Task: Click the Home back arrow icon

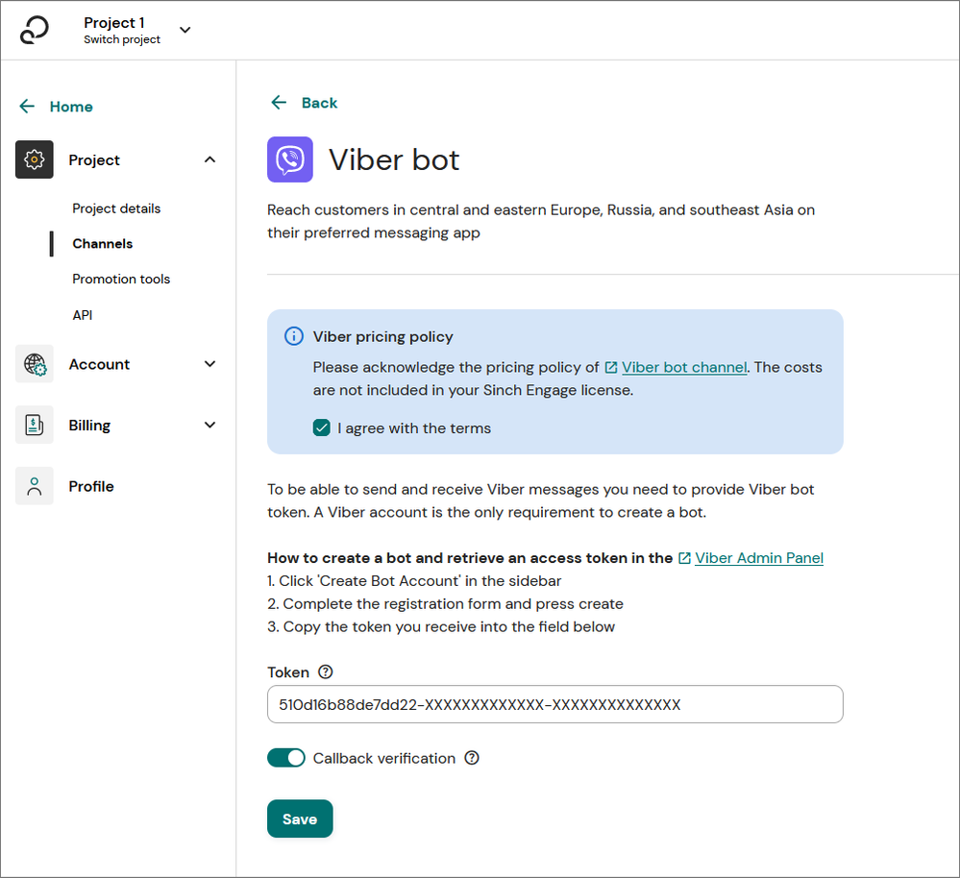Action: 27,107
